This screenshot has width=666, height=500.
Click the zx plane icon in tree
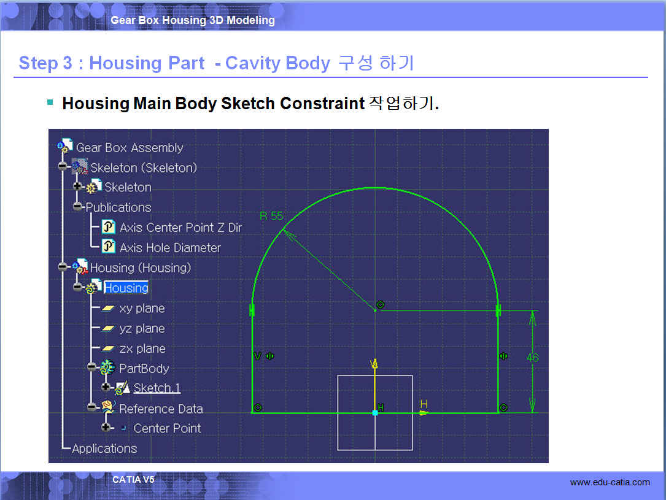coord(109,348)
